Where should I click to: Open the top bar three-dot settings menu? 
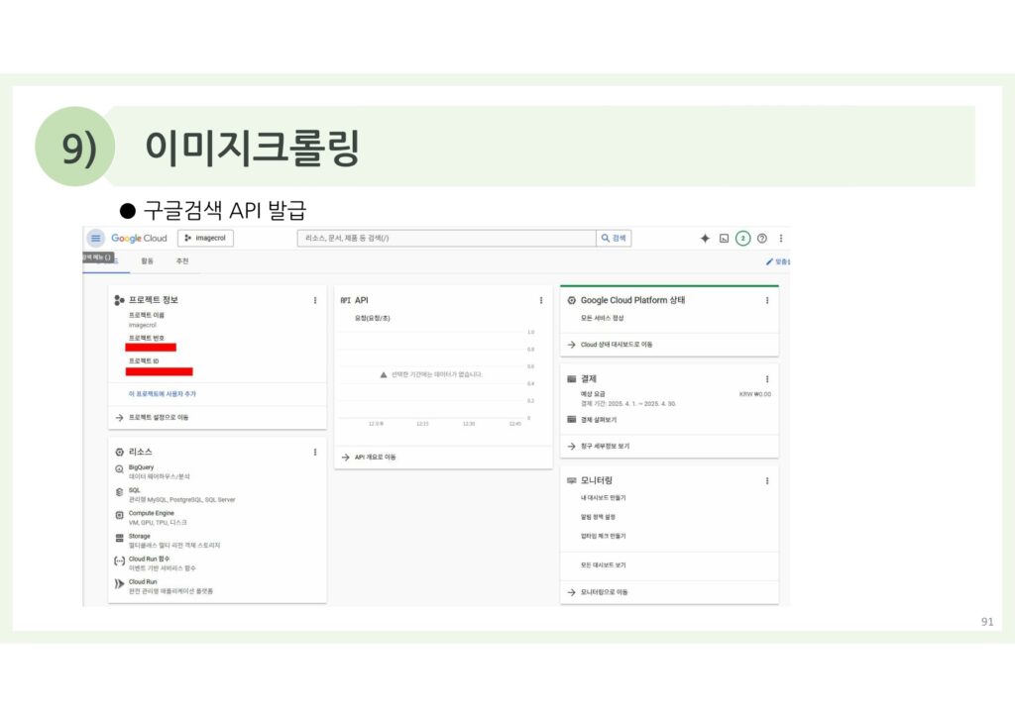click(781, 238)
